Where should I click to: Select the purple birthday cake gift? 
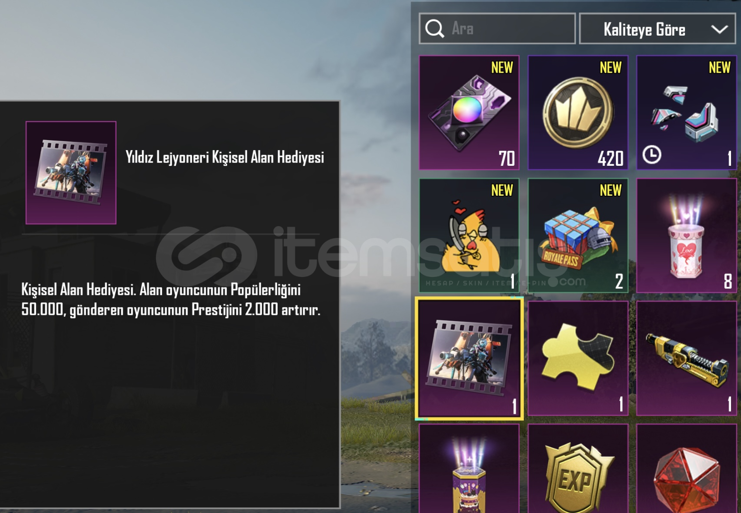tap(469, 468)
